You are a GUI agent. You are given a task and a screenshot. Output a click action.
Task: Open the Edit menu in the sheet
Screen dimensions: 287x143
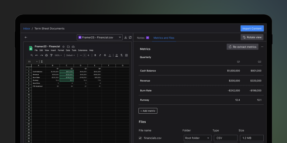coord(41,50)
